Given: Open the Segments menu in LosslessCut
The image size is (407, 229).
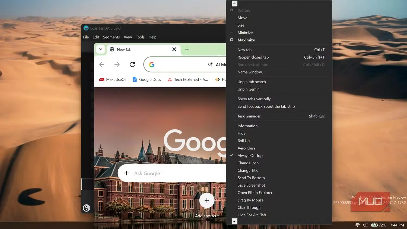Looking at the screenshot, I should click(x=111, y=37).
